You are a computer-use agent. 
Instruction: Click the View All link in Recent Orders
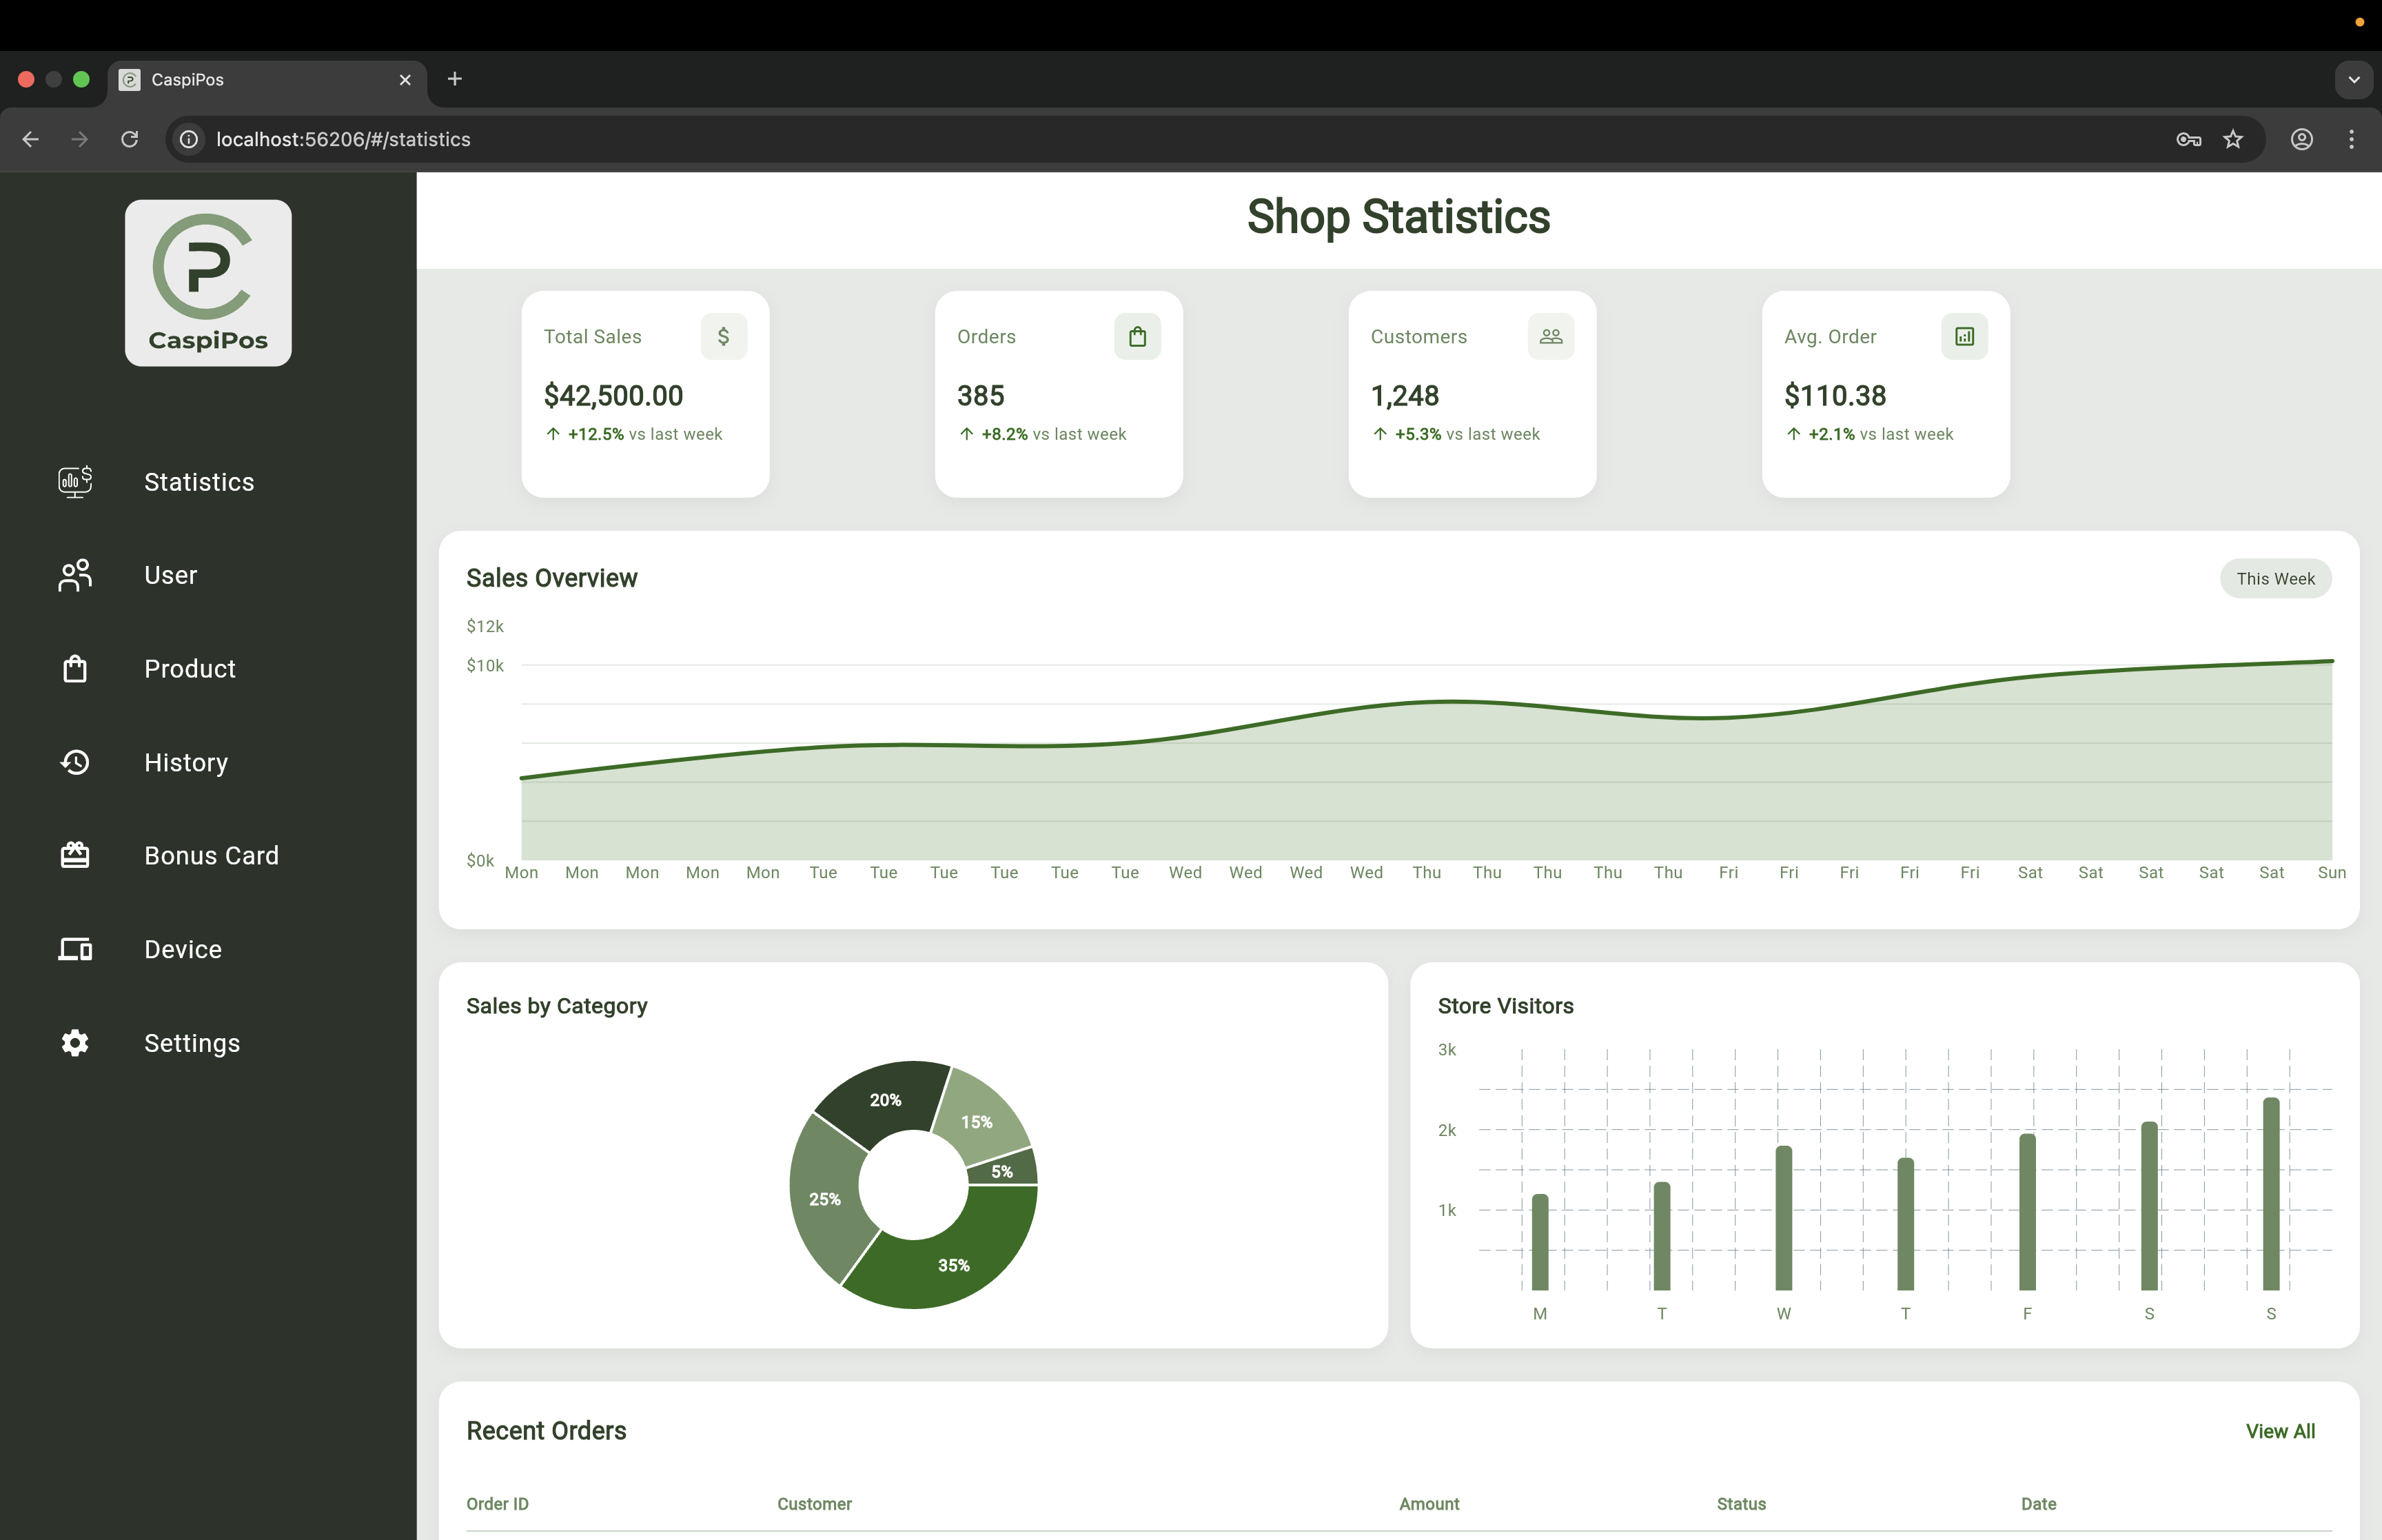[x=2279, y=1431]
